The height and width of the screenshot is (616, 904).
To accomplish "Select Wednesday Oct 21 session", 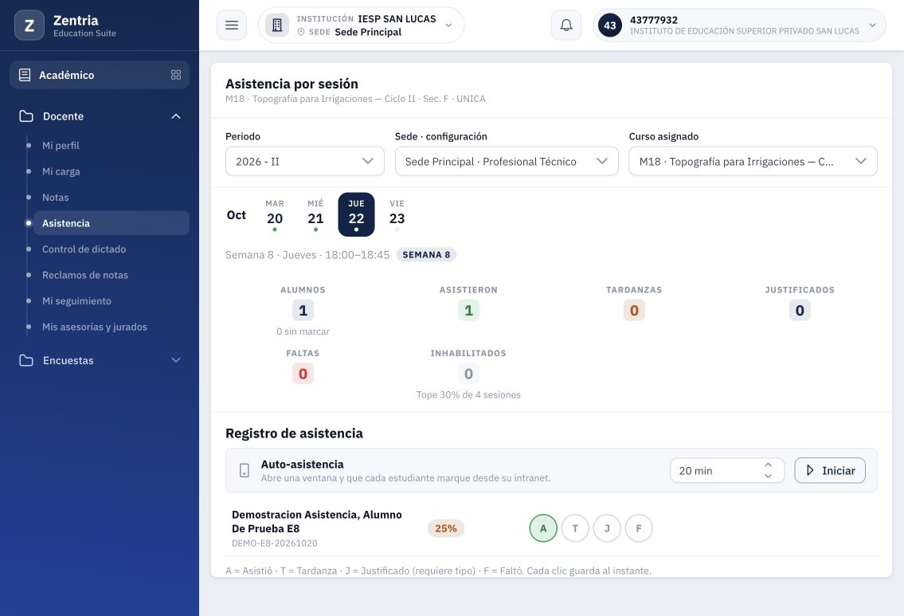I will 315,214.
